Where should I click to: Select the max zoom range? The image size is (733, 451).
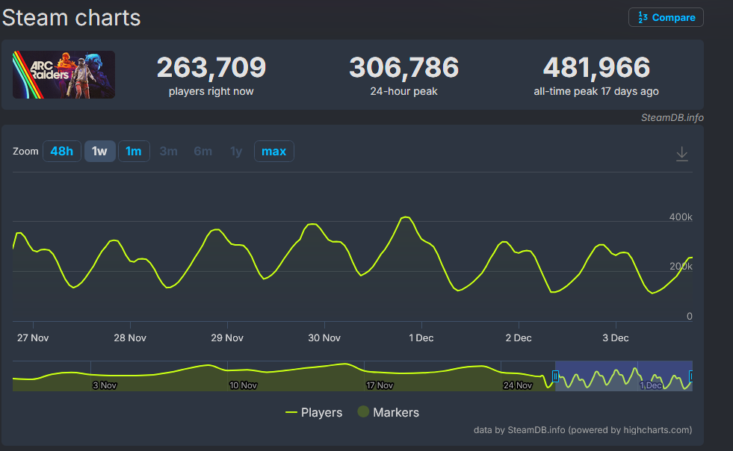pyautogui.click(x=274, y=152)
